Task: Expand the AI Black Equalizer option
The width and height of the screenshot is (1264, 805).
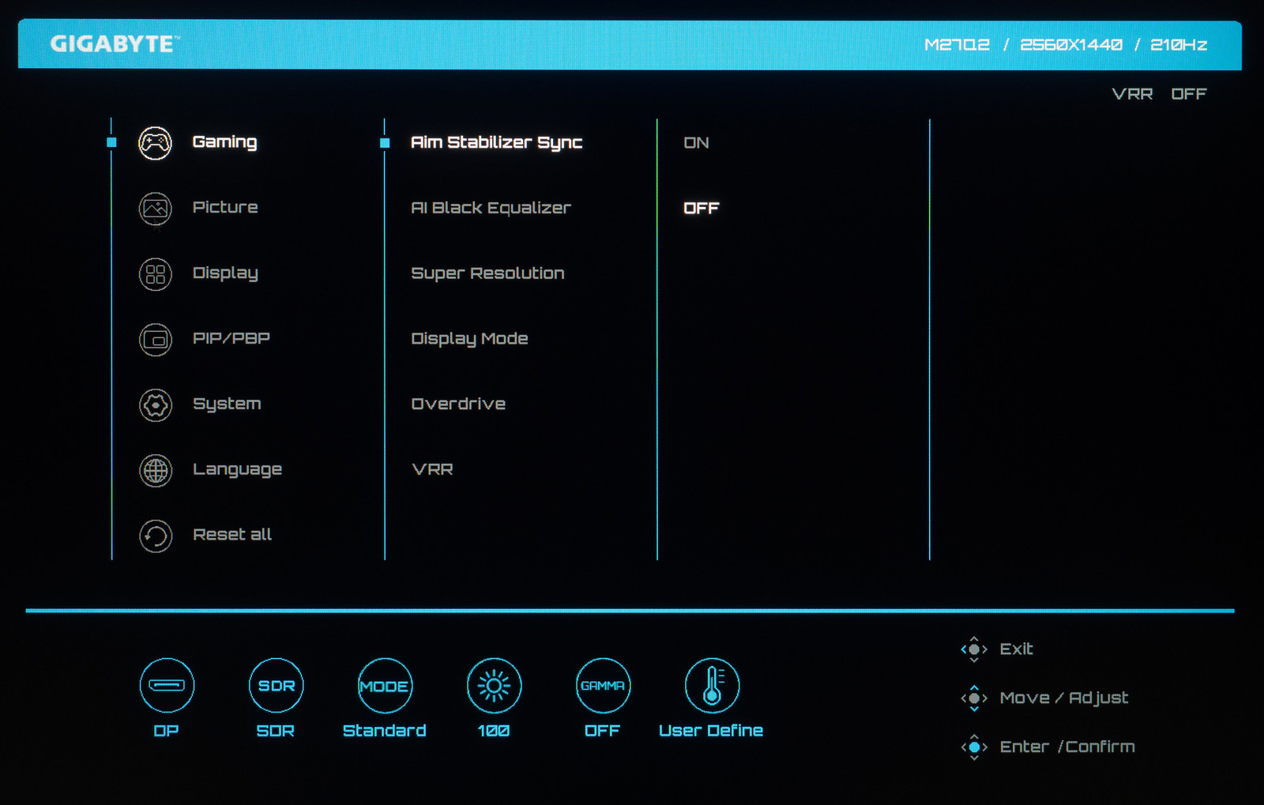Action: point(491,209)
